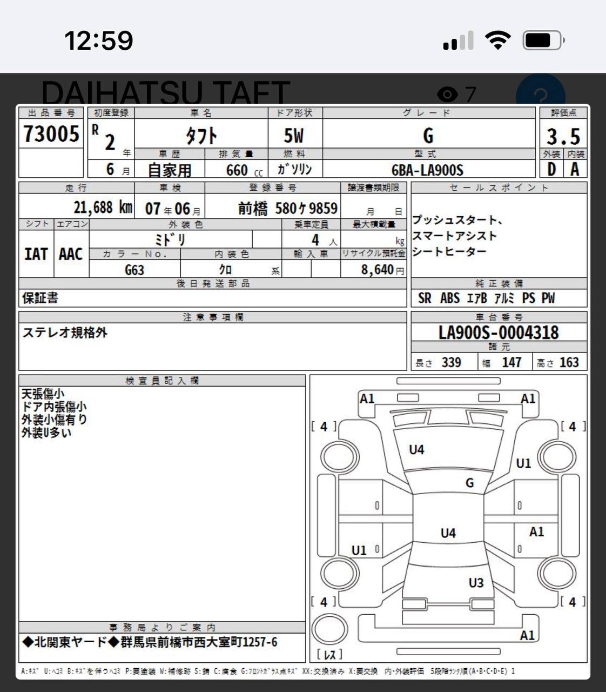
Task: Click the recycle deposit 8,640円
Action: coord(382,269)
